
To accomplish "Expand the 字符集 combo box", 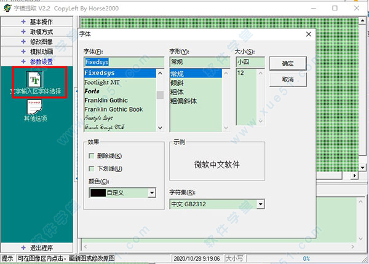I will [x=261, y=204].
